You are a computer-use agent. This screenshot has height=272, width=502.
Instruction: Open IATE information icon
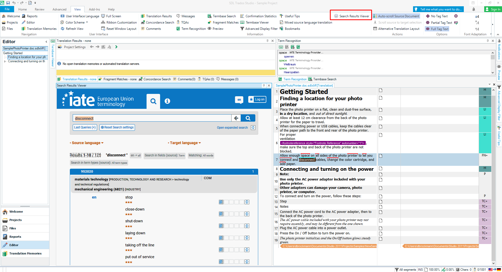167,101
